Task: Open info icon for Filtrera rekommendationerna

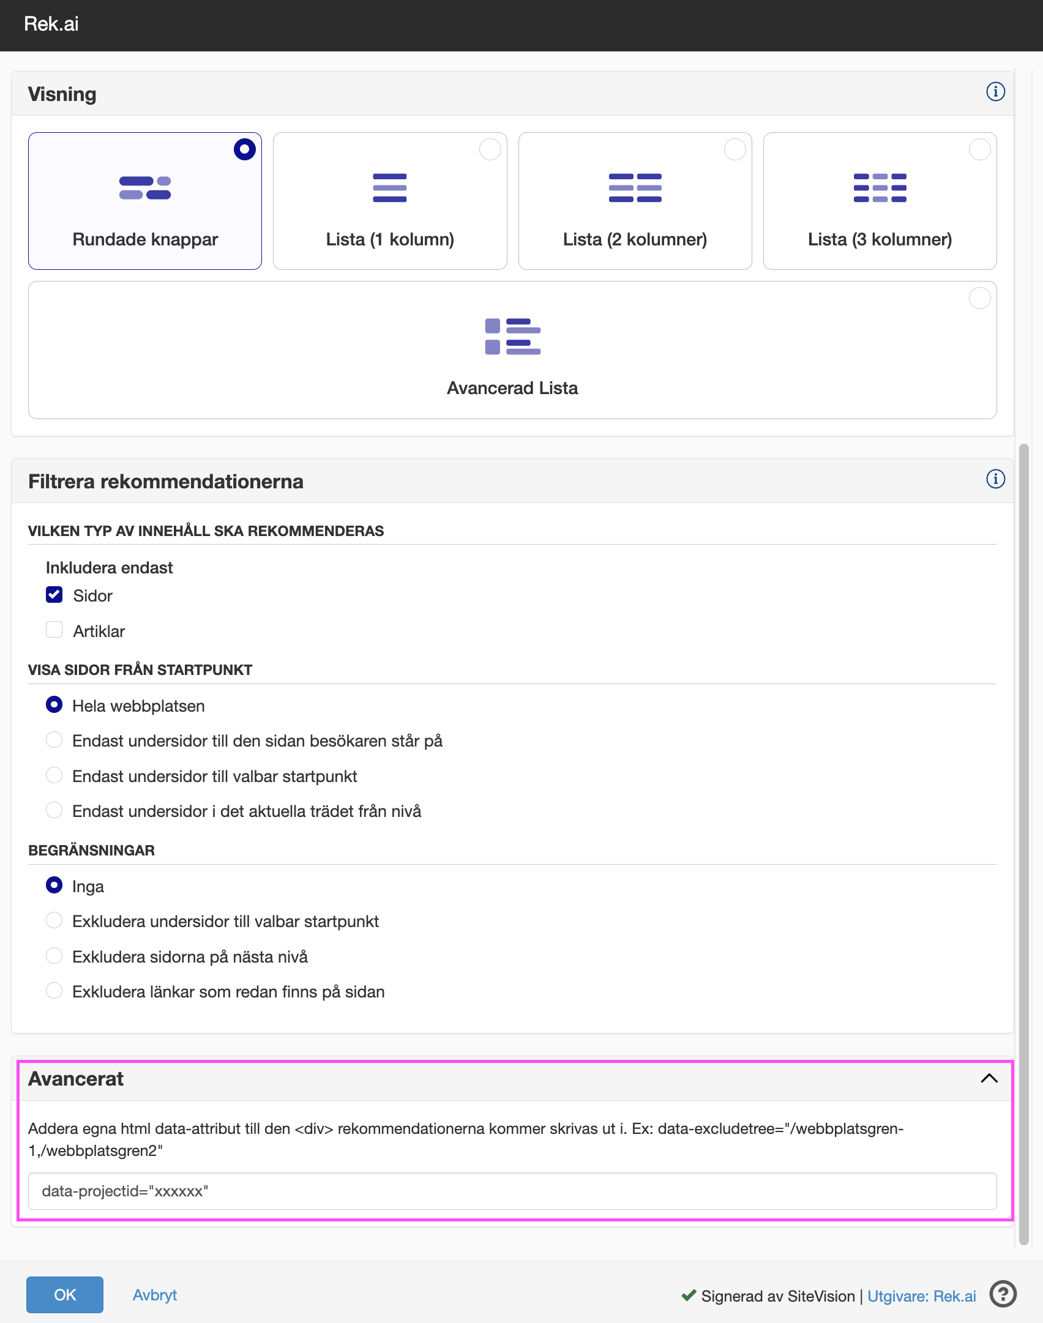Action: tap(995, 479)
